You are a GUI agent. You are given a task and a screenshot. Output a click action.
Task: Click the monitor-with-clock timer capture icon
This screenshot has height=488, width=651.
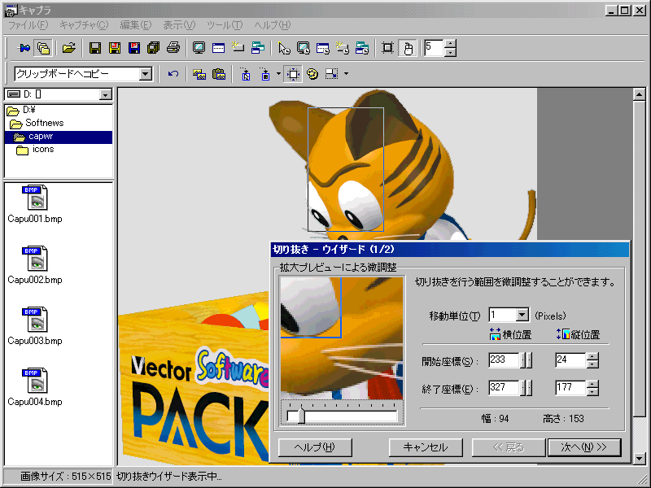304,48
